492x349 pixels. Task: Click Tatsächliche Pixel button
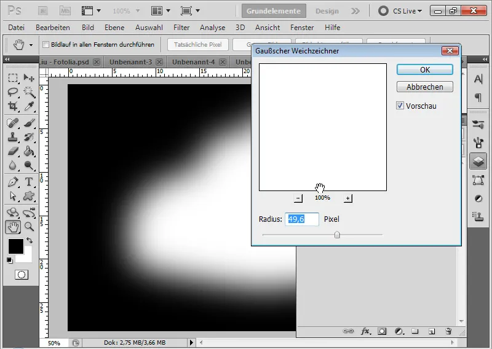pos(197,44)
